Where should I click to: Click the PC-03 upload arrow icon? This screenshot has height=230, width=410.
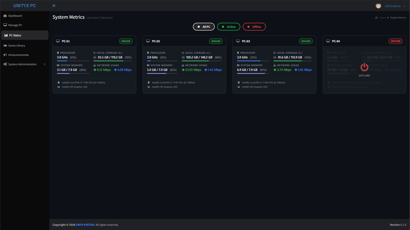coord(296,70)
